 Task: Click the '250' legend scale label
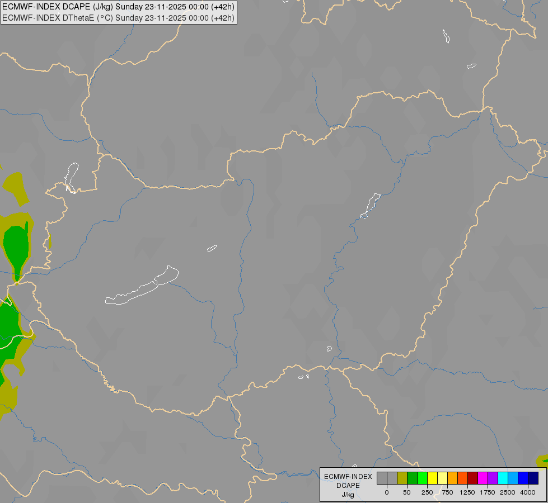pos(427,492)
